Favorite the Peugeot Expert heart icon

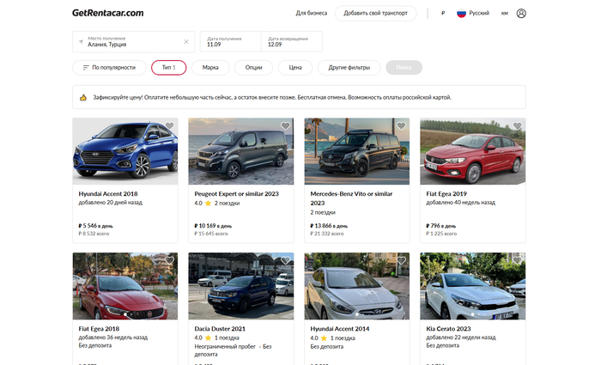[x=285, y=125]
